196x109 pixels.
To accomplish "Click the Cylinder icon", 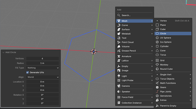I will [x=157, y=46].
